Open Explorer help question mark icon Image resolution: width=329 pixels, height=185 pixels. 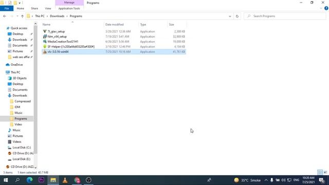tap(326, 8)
